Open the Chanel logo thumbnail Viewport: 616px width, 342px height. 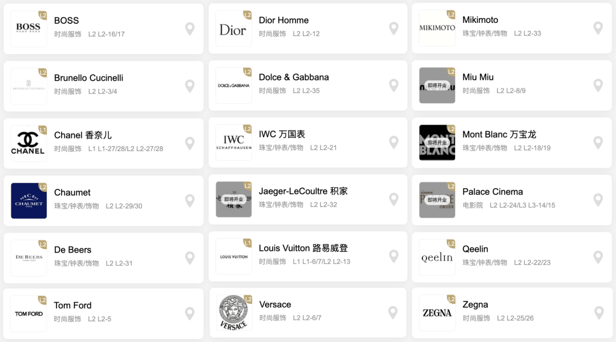click(29, 143)
